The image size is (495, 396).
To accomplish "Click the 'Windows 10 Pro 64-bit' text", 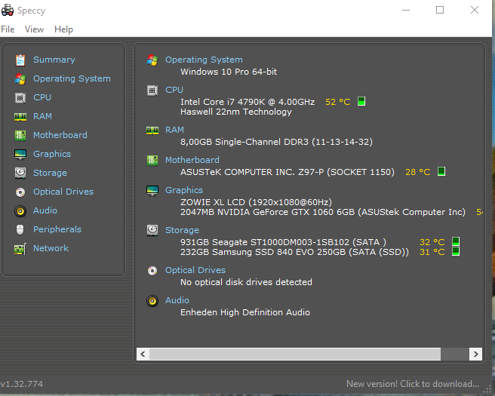I will pyautogui.click(x=229, y=72).
